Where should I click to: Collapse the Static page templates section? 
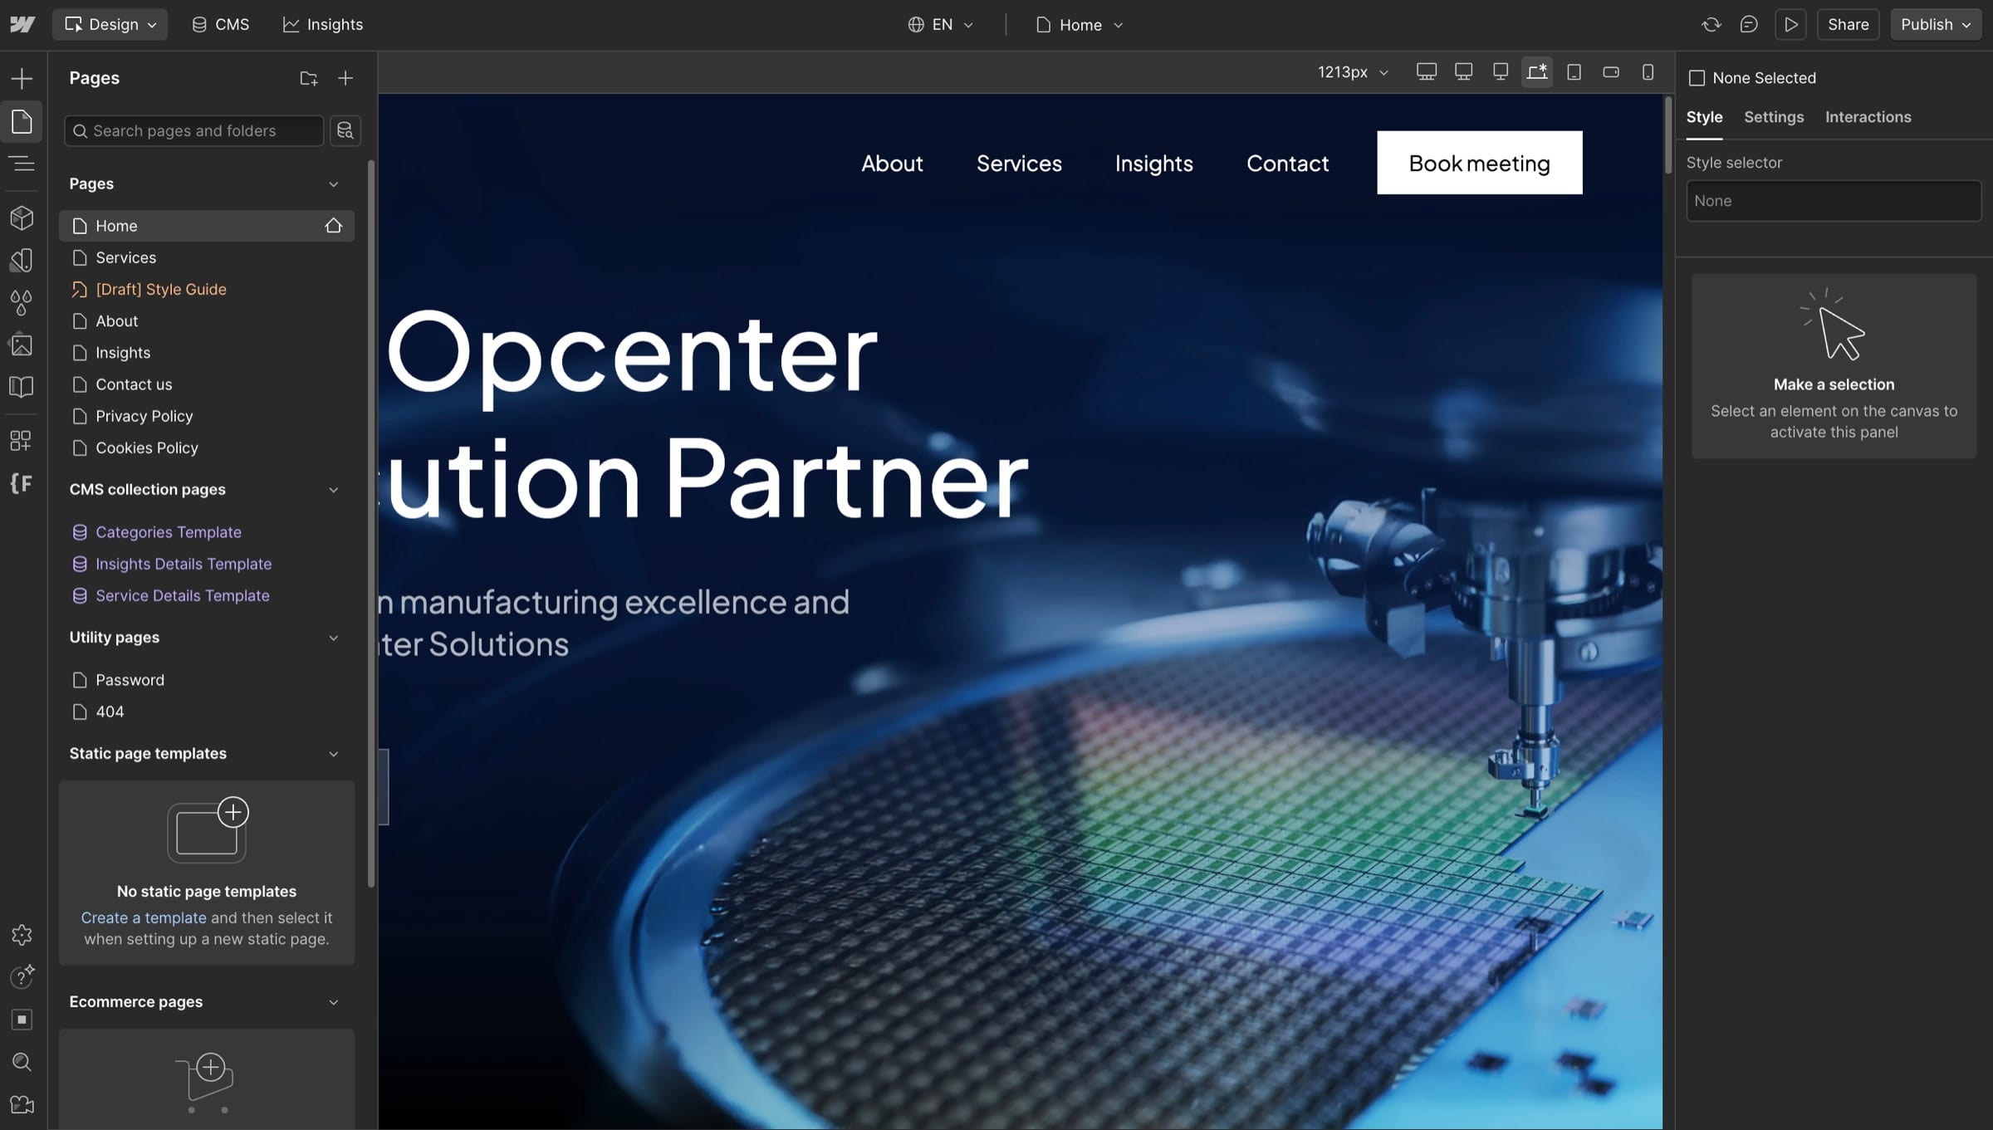click(334, 754)
